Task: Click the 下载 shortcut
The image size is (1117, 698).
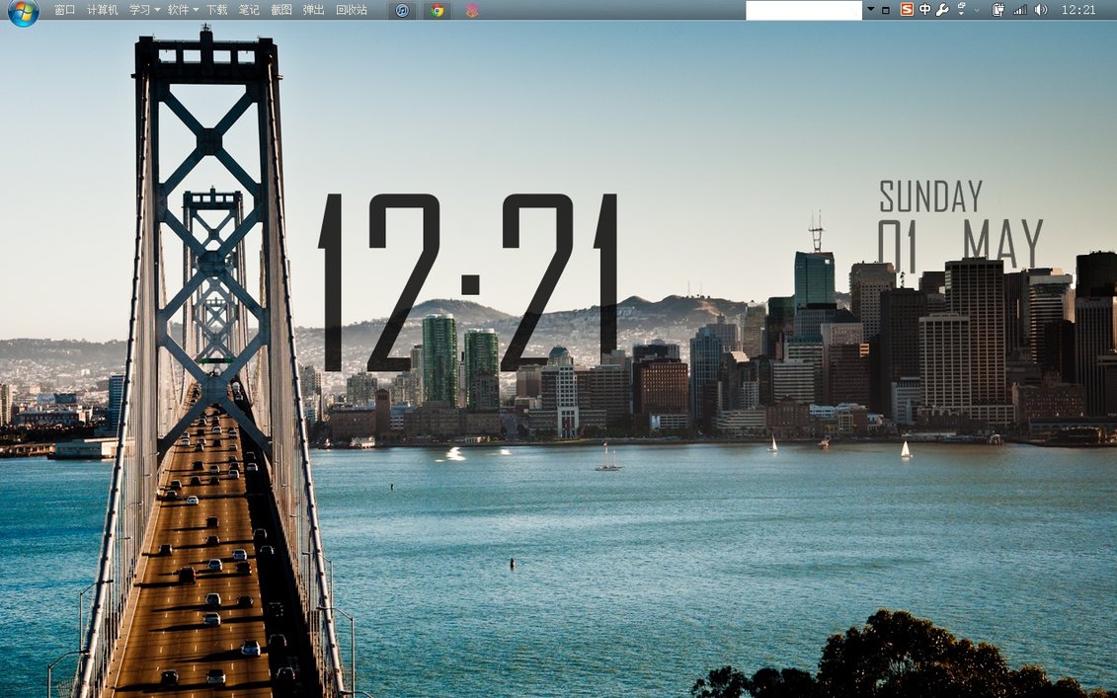Action: 216,10
